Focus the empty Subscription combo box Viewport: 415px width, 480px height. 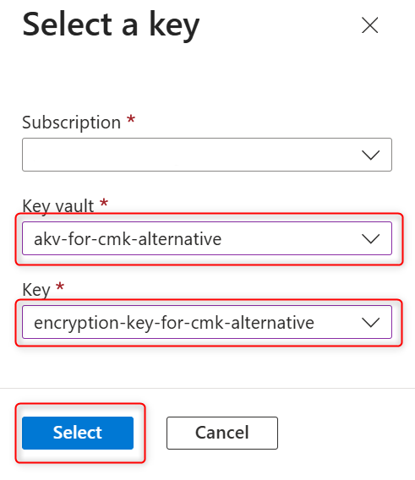pos(207,155)
